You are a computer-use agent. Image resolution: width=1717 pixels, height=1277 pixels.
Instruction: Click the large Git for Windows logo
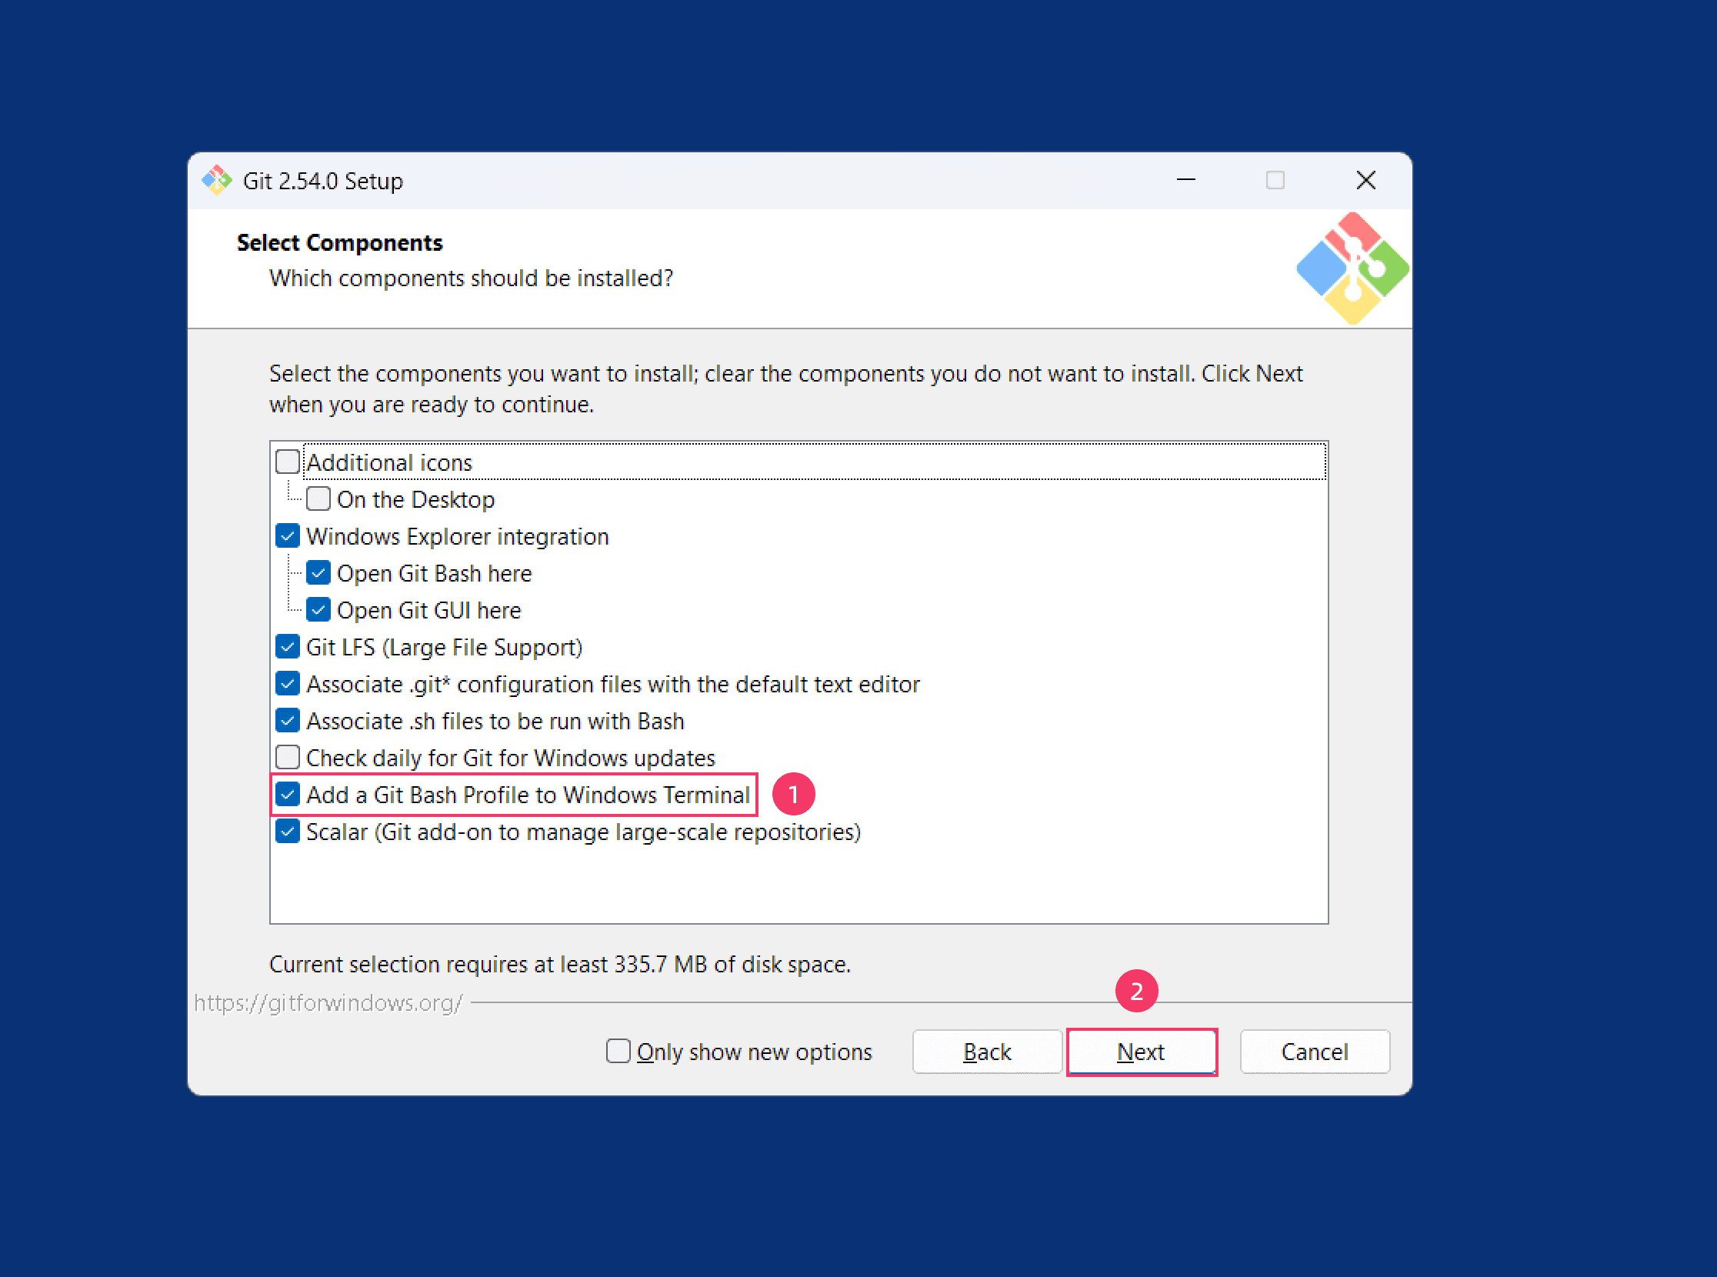(x=1353, y=268)
